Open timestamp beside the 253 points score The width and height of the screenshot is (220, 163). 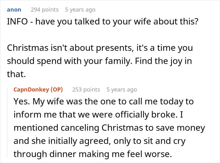122,89
